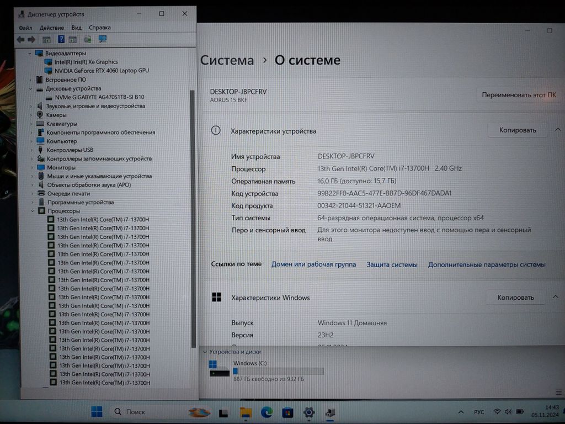This screenshot has width=565, height=424.
Task: Click the Windows Start button
Action: (97, 411)
